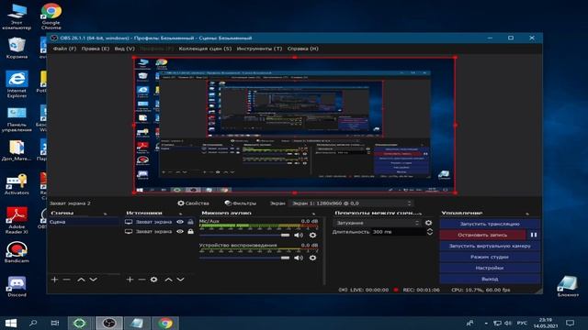588x330 pixels.
Task: Toggle the lock on the second Захват экрана source
Action: (190, 231)
